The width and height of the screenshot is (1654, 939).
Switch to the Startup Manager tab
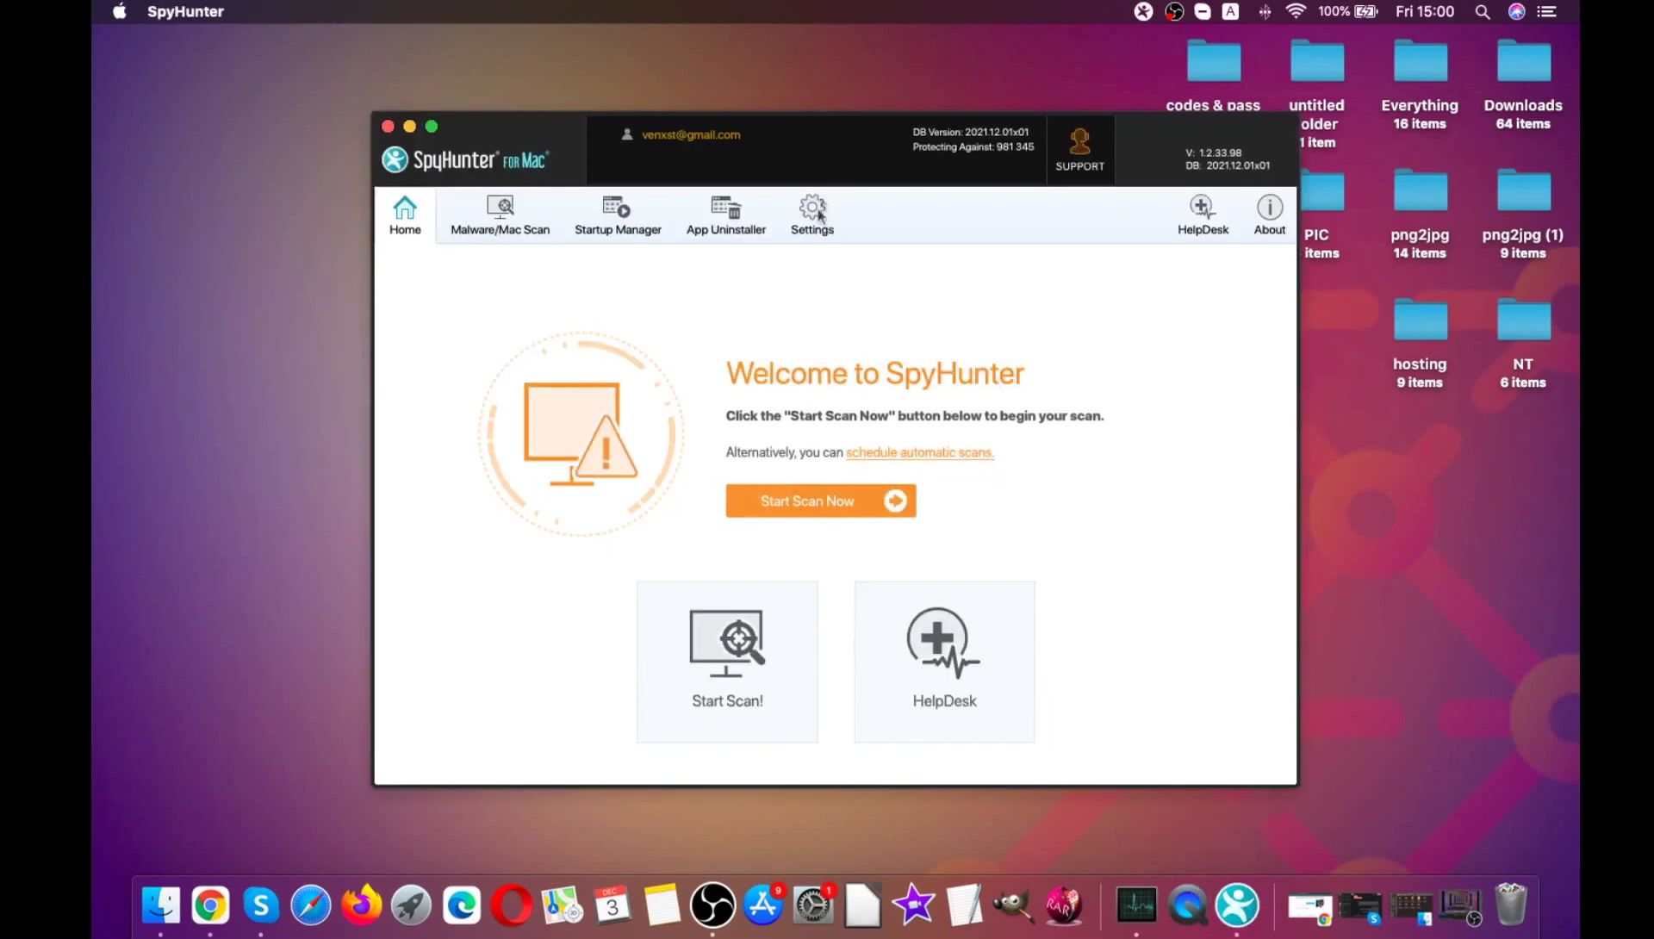[x=618, y=215]
